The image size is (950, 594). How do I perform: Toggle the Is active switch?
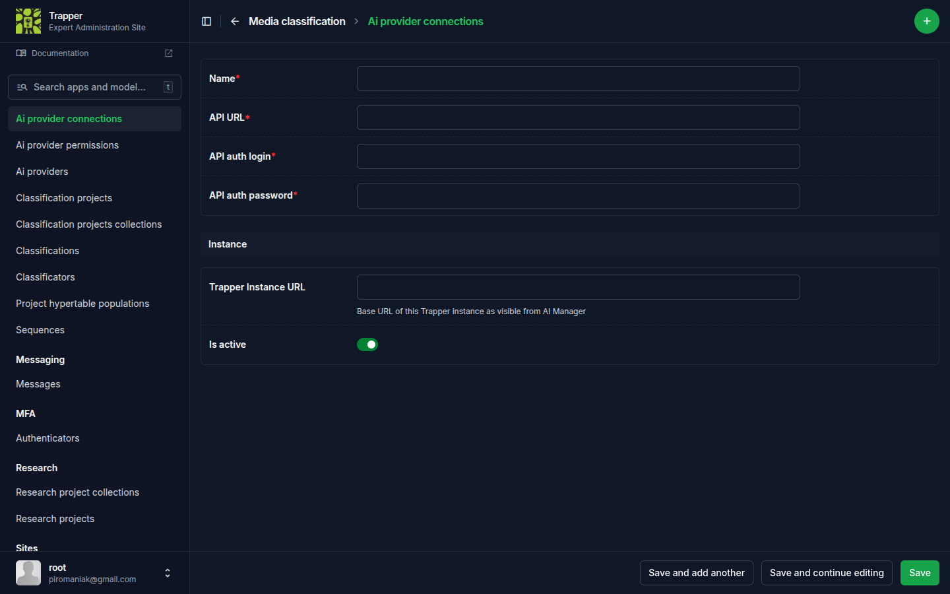pyautogui.click(x=367, y=345)
